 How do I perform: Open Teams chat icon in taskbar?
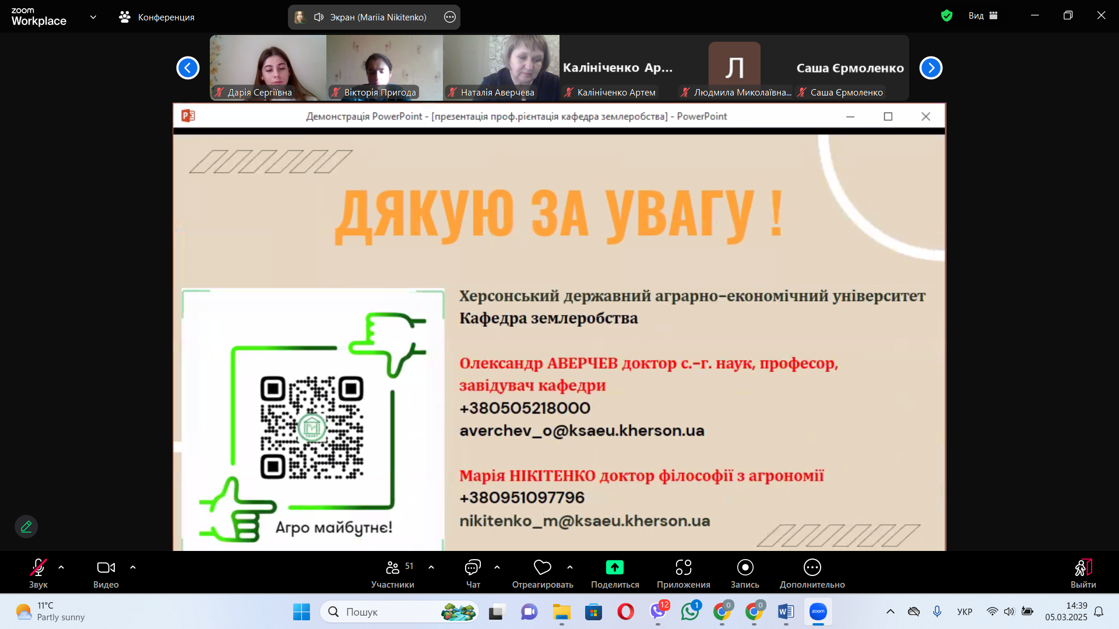(529, 612)
